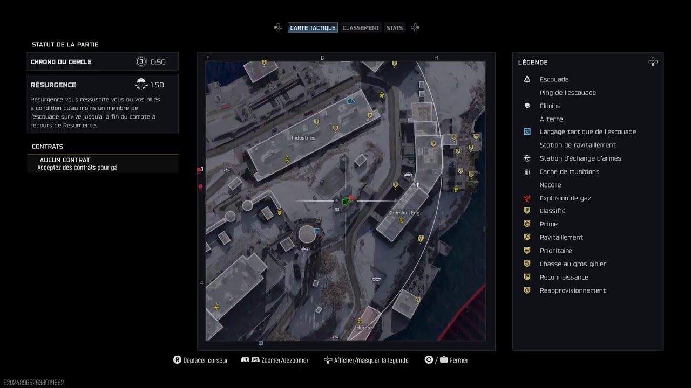Click the Chasse au gros gibier legend icon

[x=527, y=264]
